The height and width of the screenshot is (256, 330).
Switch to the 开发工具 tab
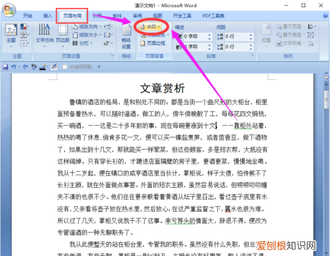tap(182, 15)
